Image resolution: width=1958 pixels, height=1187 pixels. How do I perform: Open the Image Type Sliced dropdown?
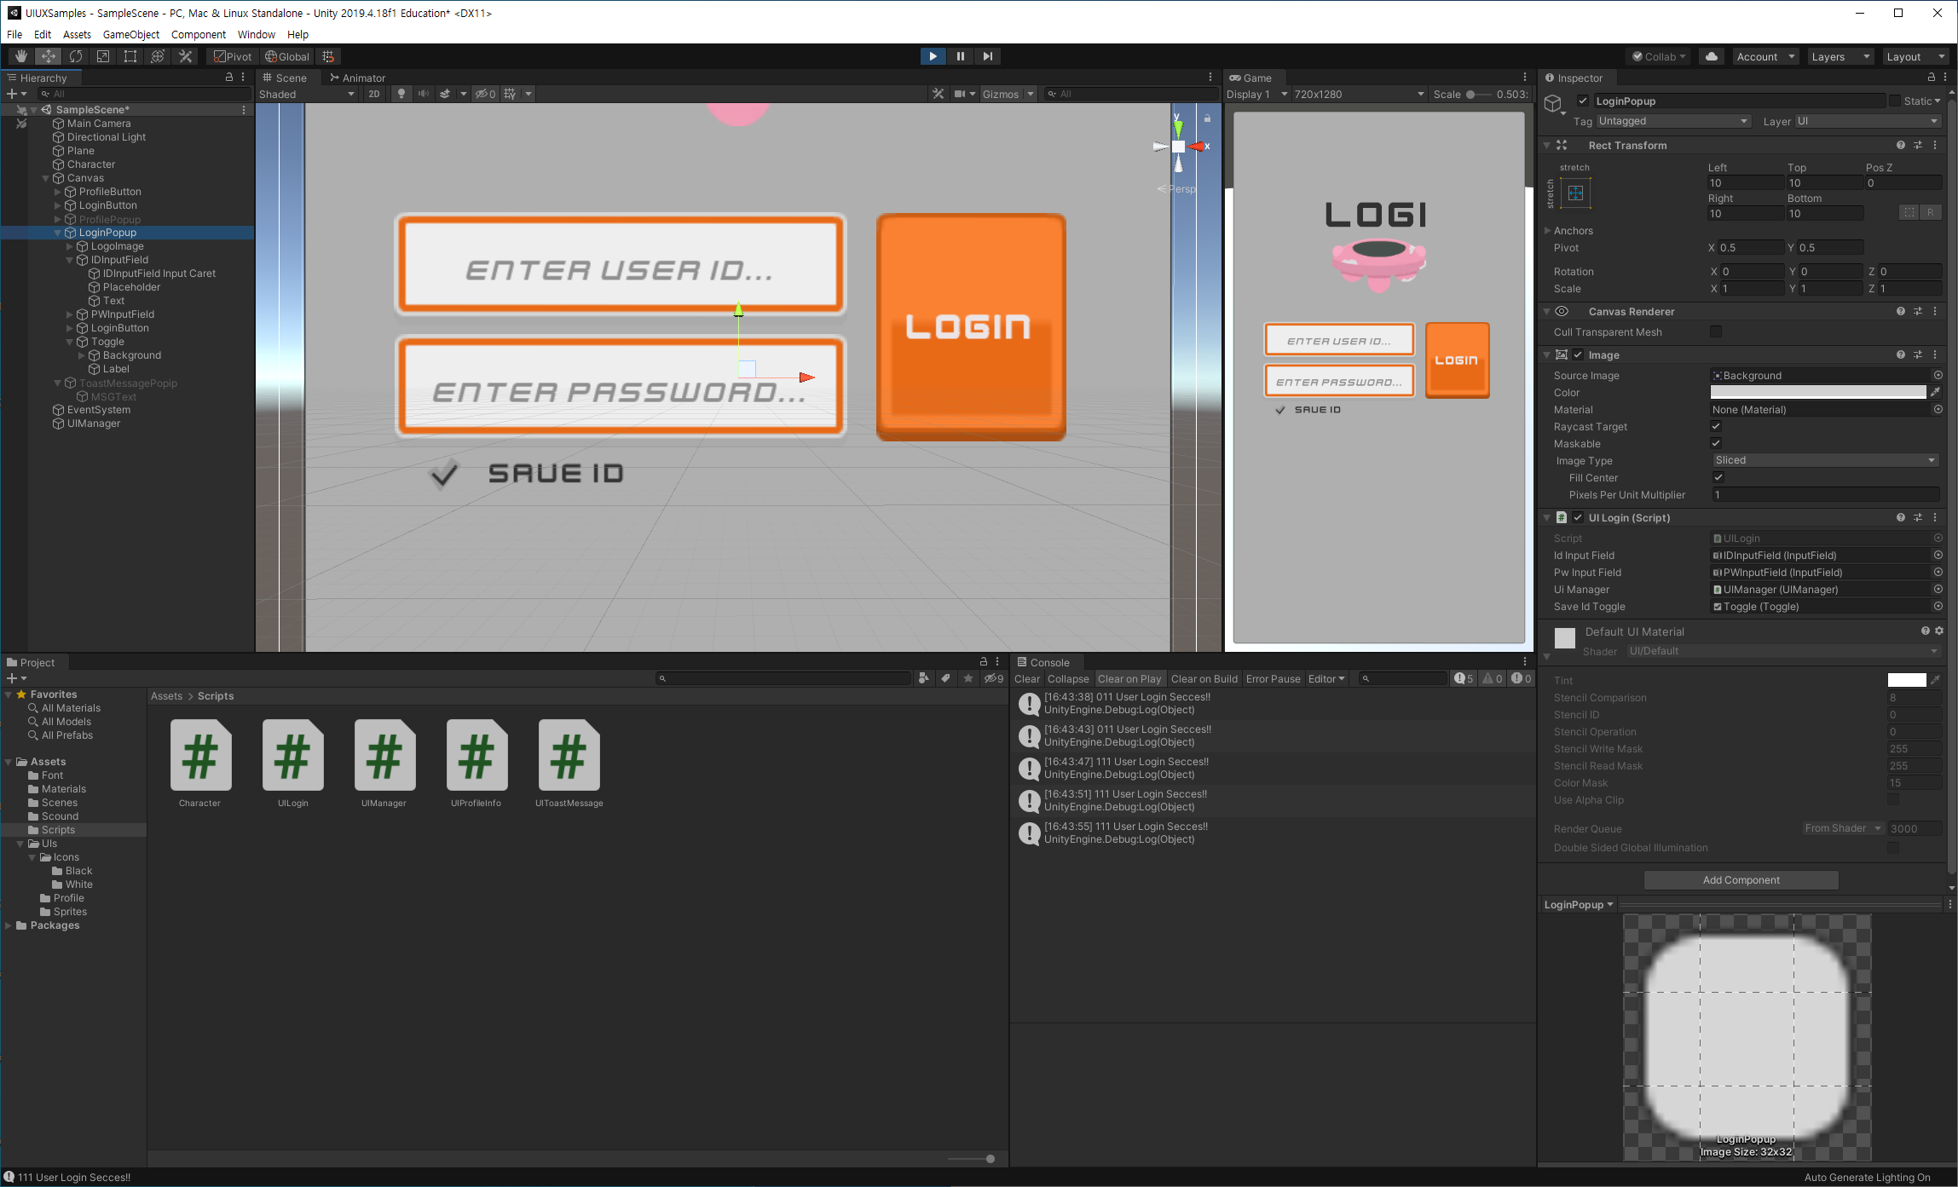coord(1825,460)
